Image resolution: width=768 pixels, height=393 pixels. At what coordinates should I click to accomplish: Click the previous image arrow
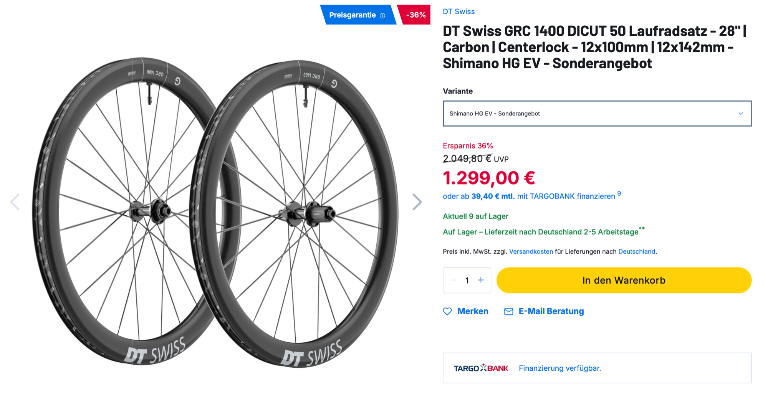pos(15,202)
